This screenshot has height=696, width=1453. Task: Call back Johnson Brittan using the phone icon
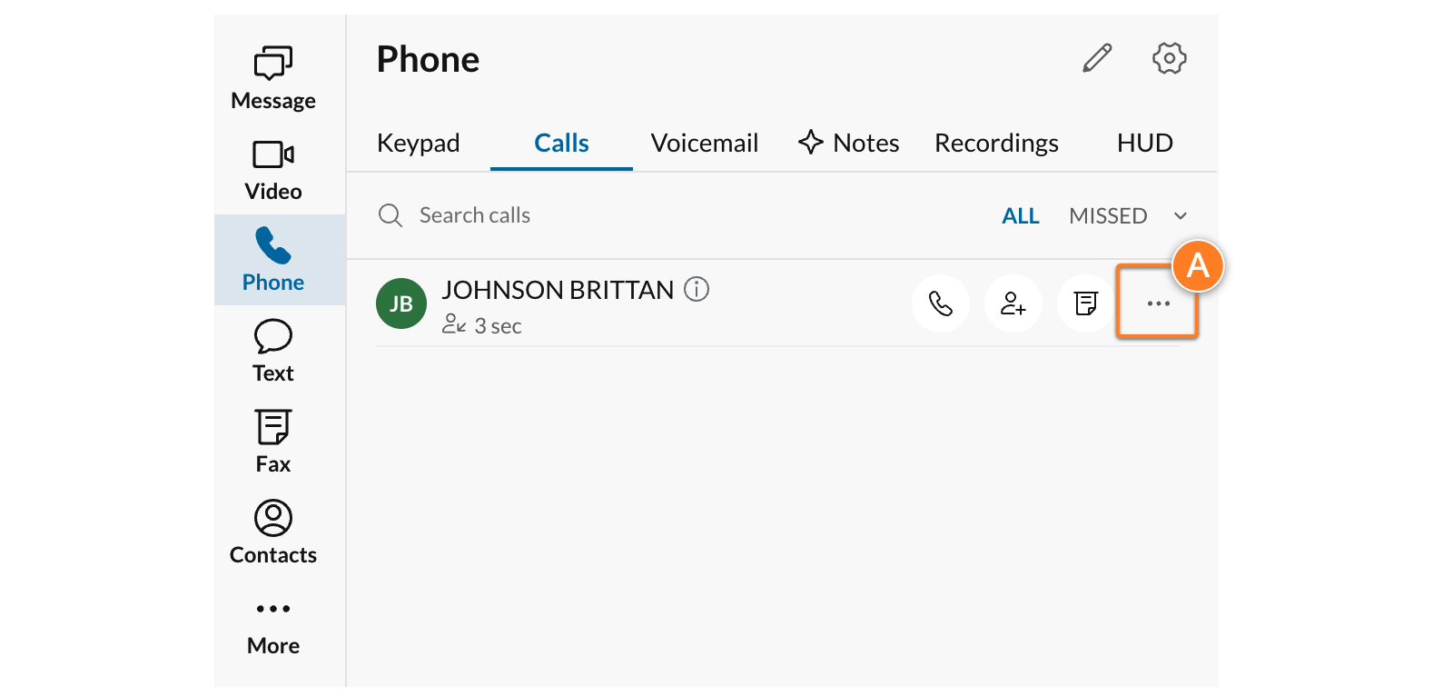(x=941, y=303)
